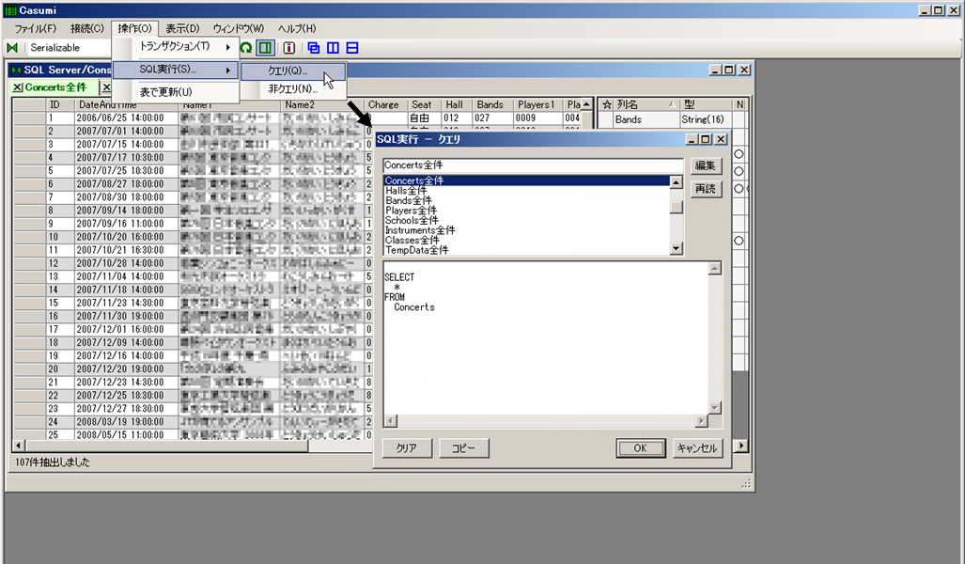Click the query name text field
Viewport: 965px width, 564px height.
coord(532,165)
